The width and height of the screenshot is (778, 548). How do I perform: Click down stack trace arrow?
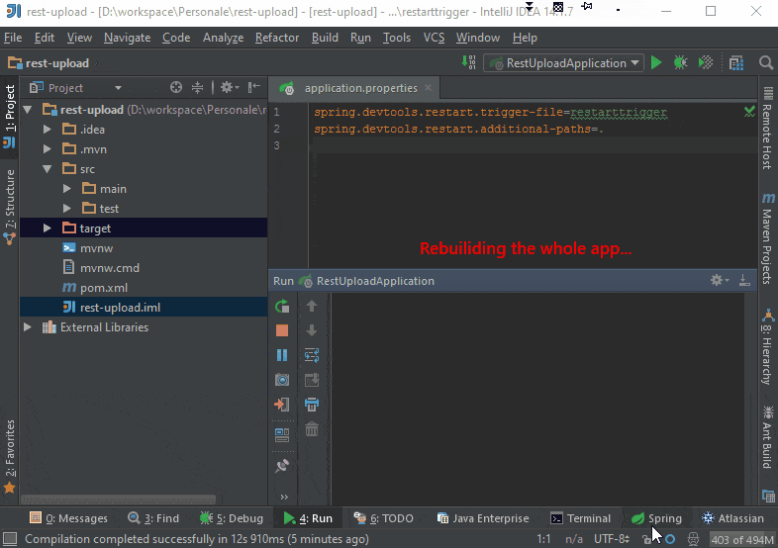[312, 330]
